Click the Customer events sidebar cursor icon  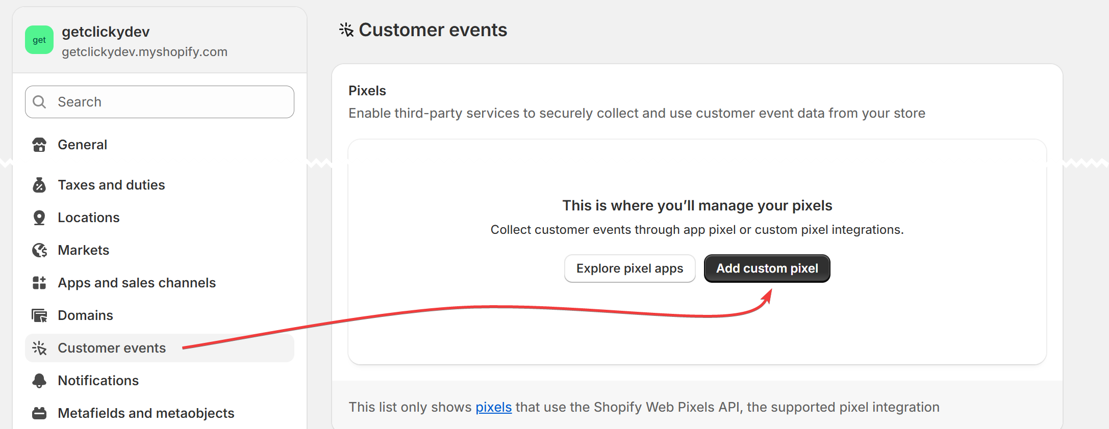pyautogui.click(x=39, y=348)
